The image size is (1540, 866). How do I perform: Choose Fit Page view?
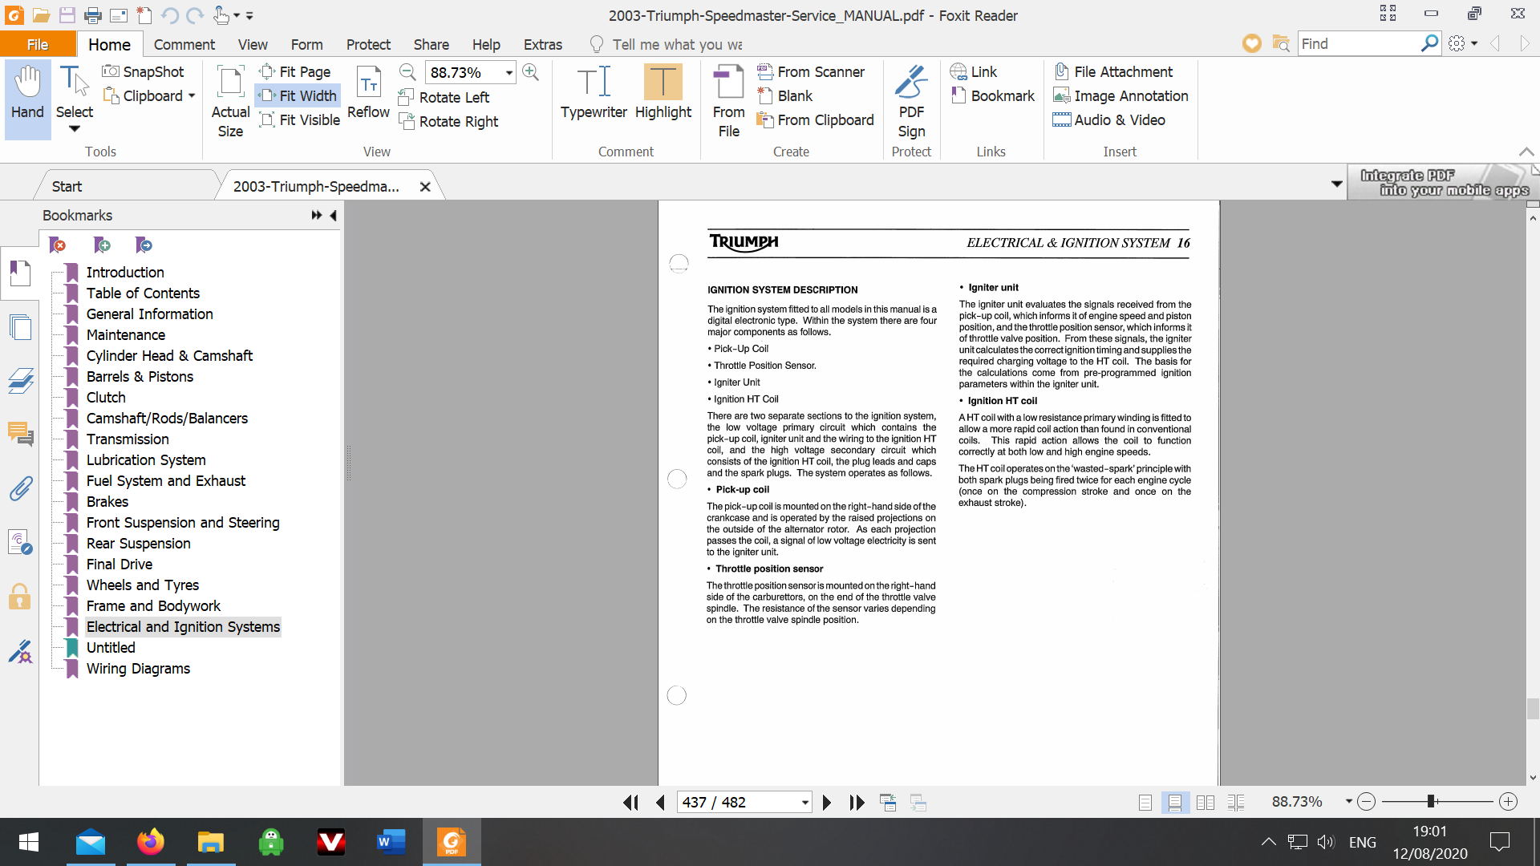click(295, 71)
